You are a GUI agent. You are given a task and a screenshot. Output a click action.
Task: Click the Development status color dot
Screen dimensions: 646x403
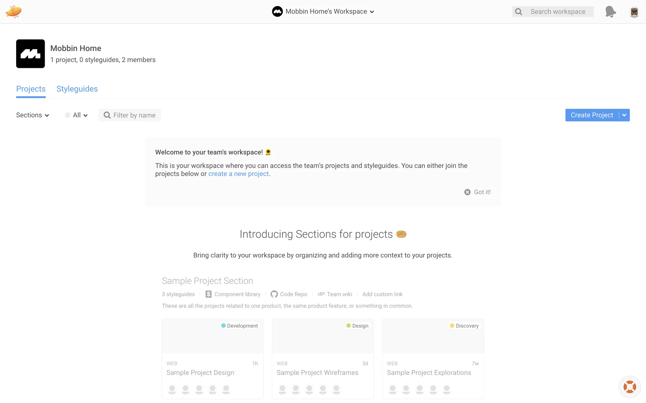(223, 326)
